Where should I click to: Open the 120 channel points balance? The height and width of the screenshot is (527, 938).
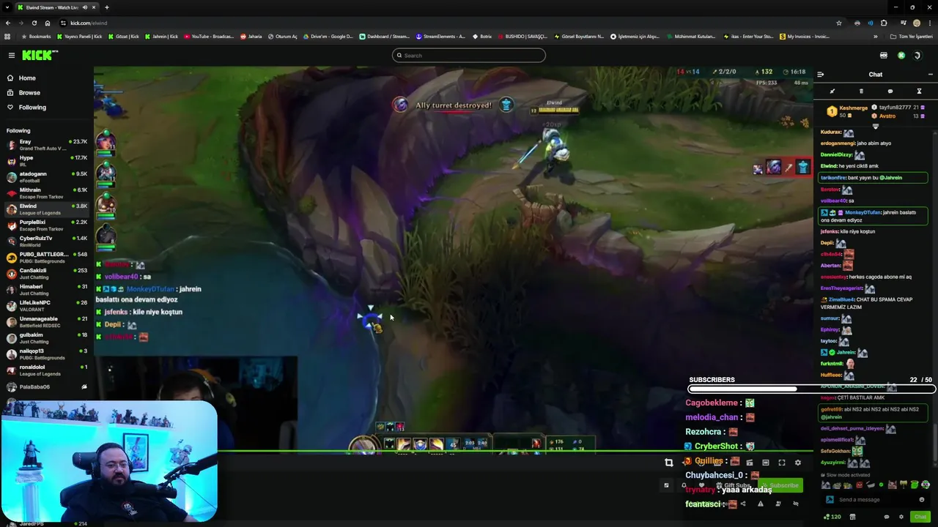click(832, 517)
